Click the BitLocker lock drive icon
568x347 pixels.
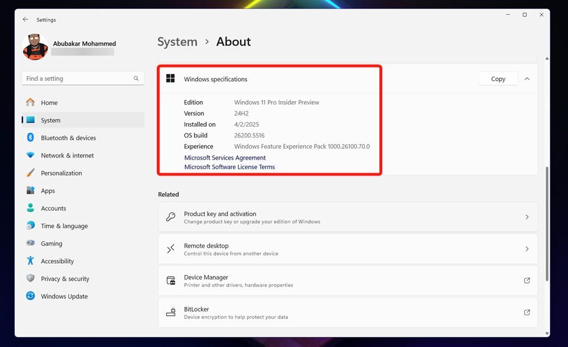tap(170, 312)
